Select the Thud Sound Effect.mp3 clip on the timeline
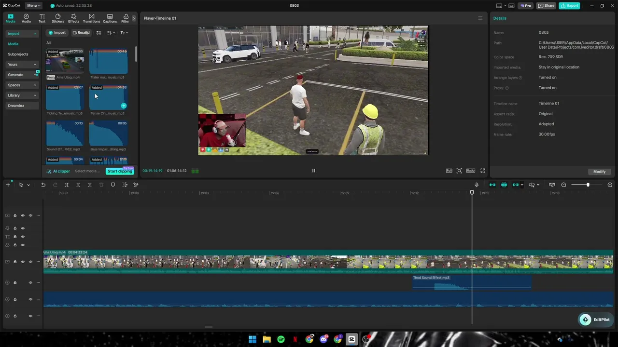The width and height of the screenshot is (618, 347). pos(472,282)
